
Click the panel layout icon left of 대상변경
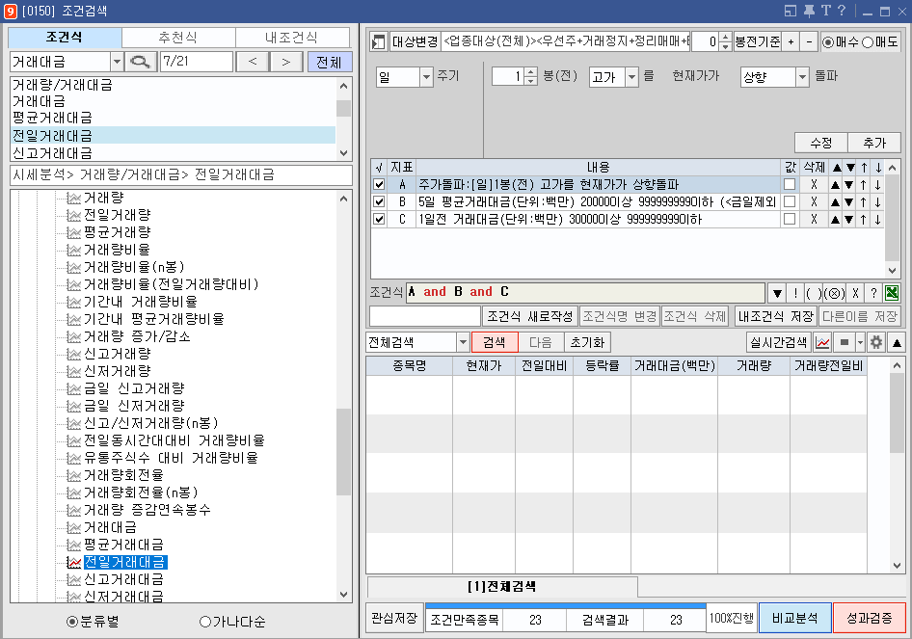tap(378, 41)
